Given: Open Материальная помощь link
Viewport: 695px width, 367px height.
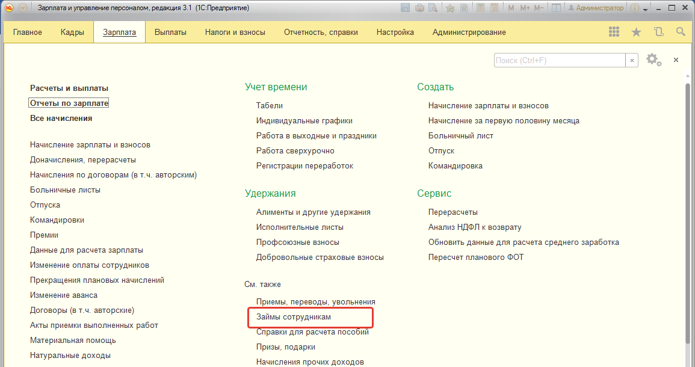Looking at the screenshot, I should click(73, 341).
